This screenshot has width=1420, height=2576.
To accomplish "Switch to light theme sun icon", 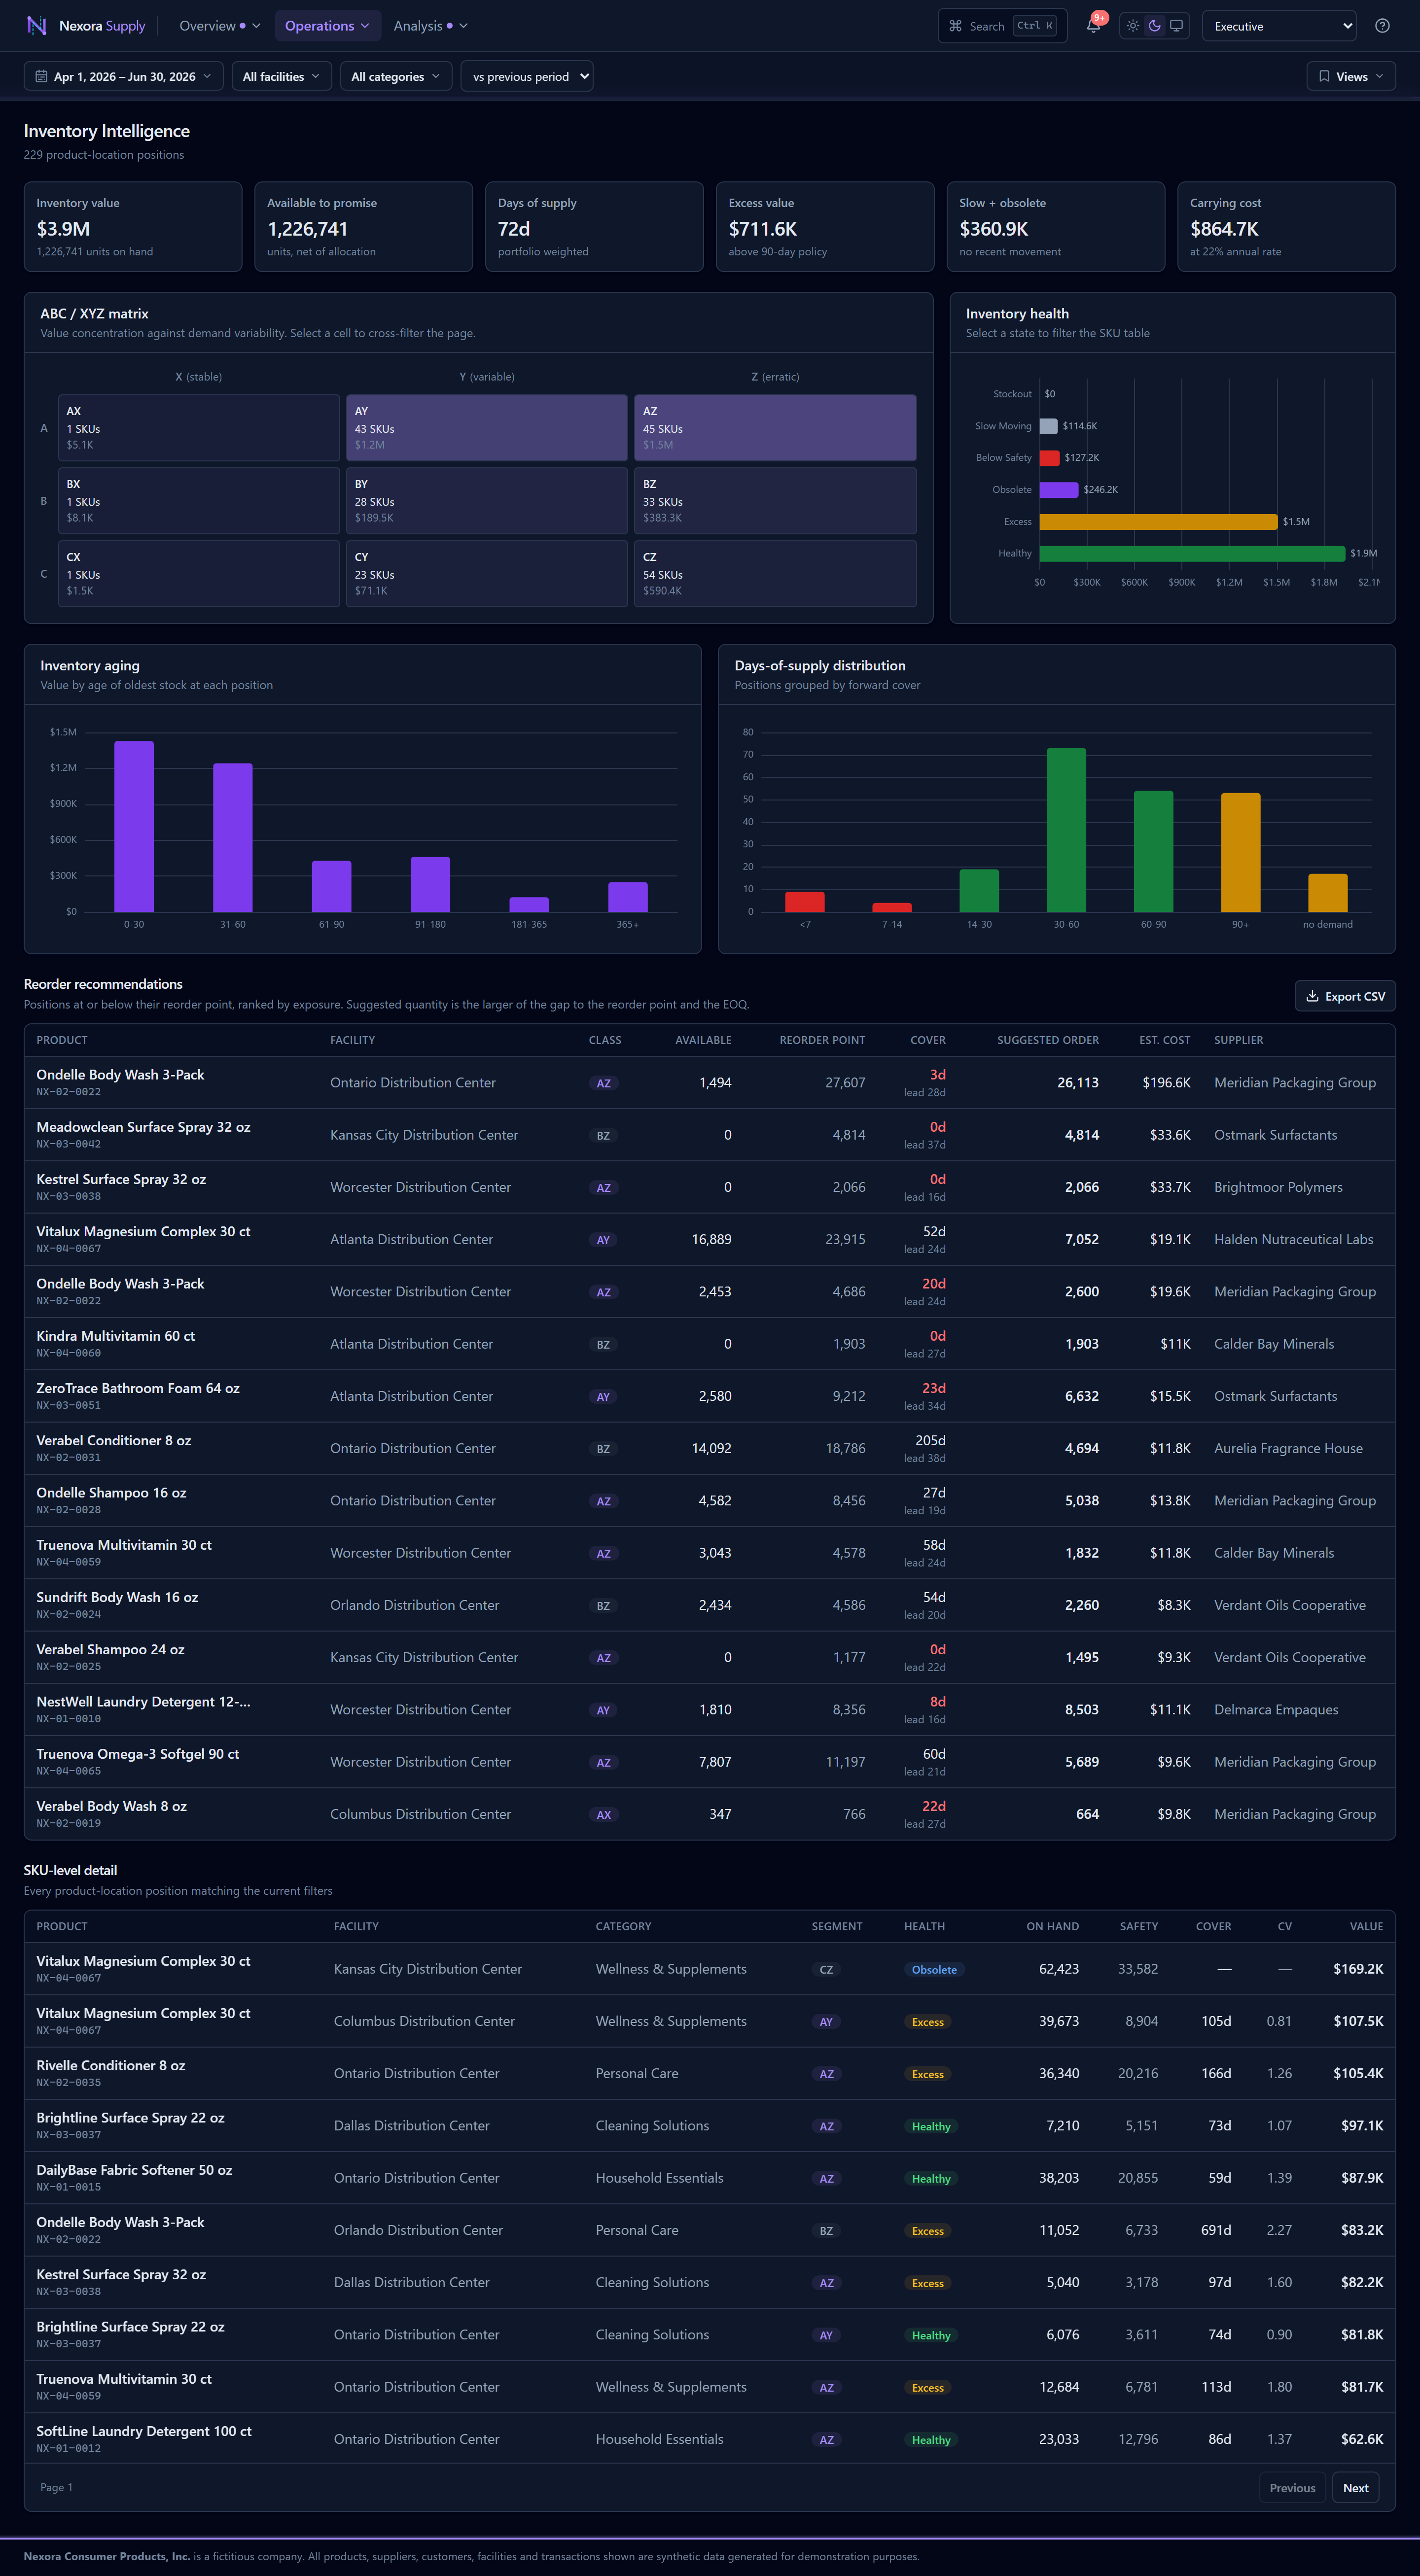I will coord(1132,26).
